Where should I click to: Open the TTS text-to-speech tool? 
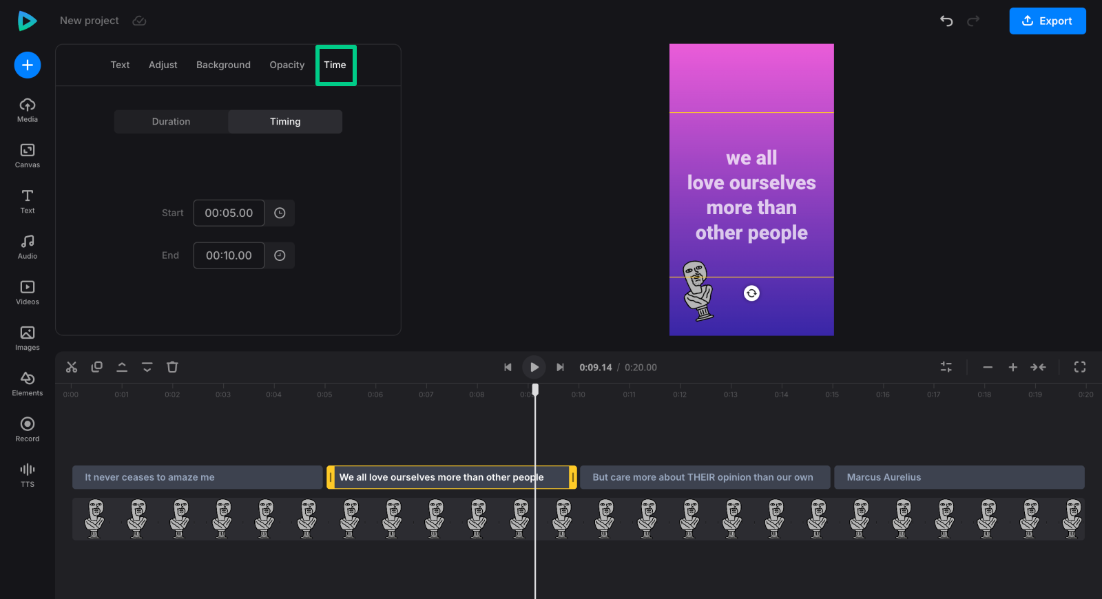[x=28, y=475]
